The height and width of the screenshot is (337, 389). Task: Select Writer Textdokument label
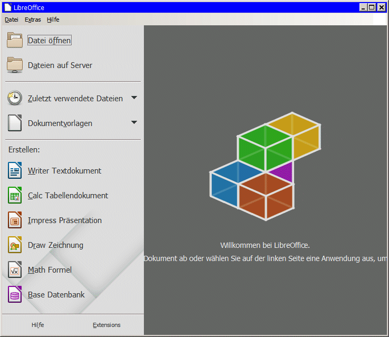64,170
